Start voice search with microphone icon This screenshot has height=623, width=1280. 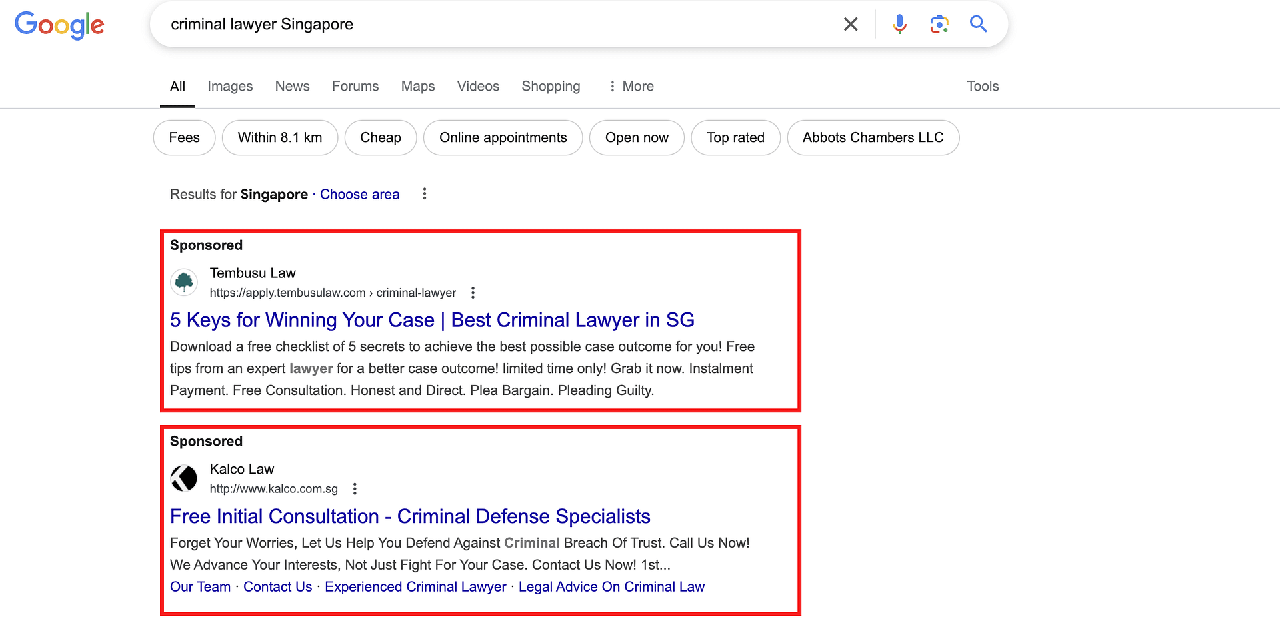click(x=899, y=25)
